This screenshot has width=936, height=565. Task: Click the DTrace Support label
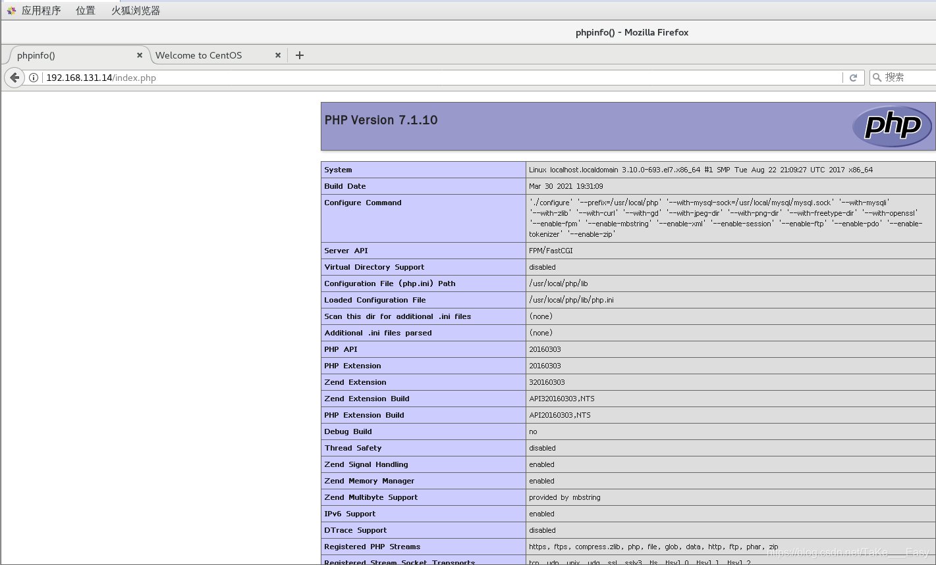tap(356, 530)
